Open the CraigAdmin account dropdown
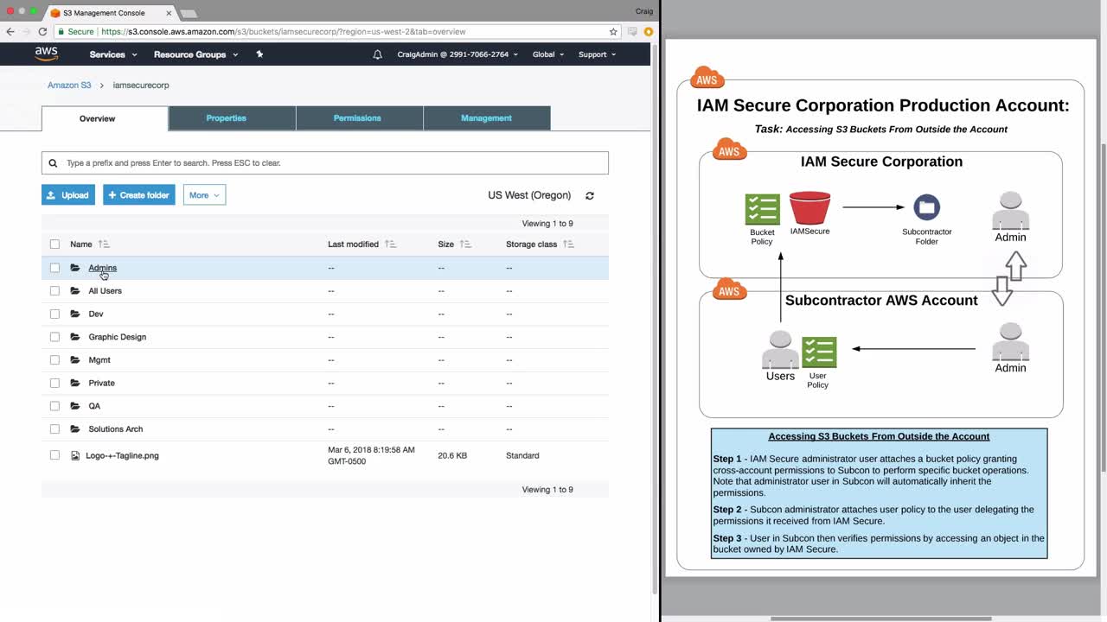1107x622 pixels. 458,54
